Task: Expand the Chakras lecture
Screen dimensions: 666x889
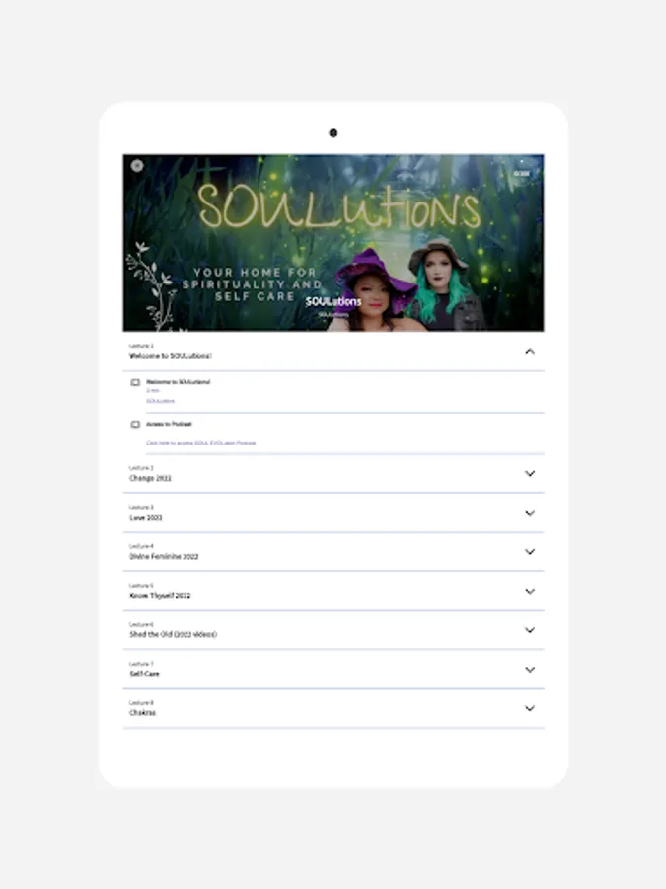Action: coord(530,708)
